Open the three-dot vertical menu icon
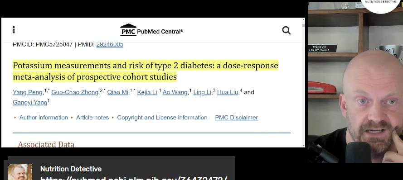 tap(14, 30)
